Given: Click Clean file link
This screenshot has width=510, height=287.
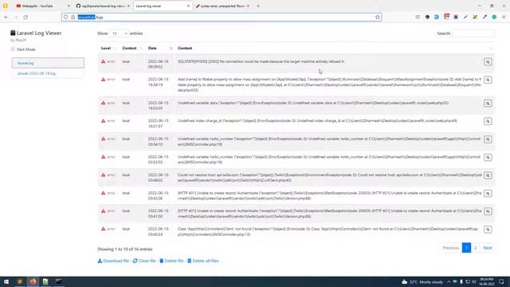Looking at the screenshot, I should pos(144,261).
